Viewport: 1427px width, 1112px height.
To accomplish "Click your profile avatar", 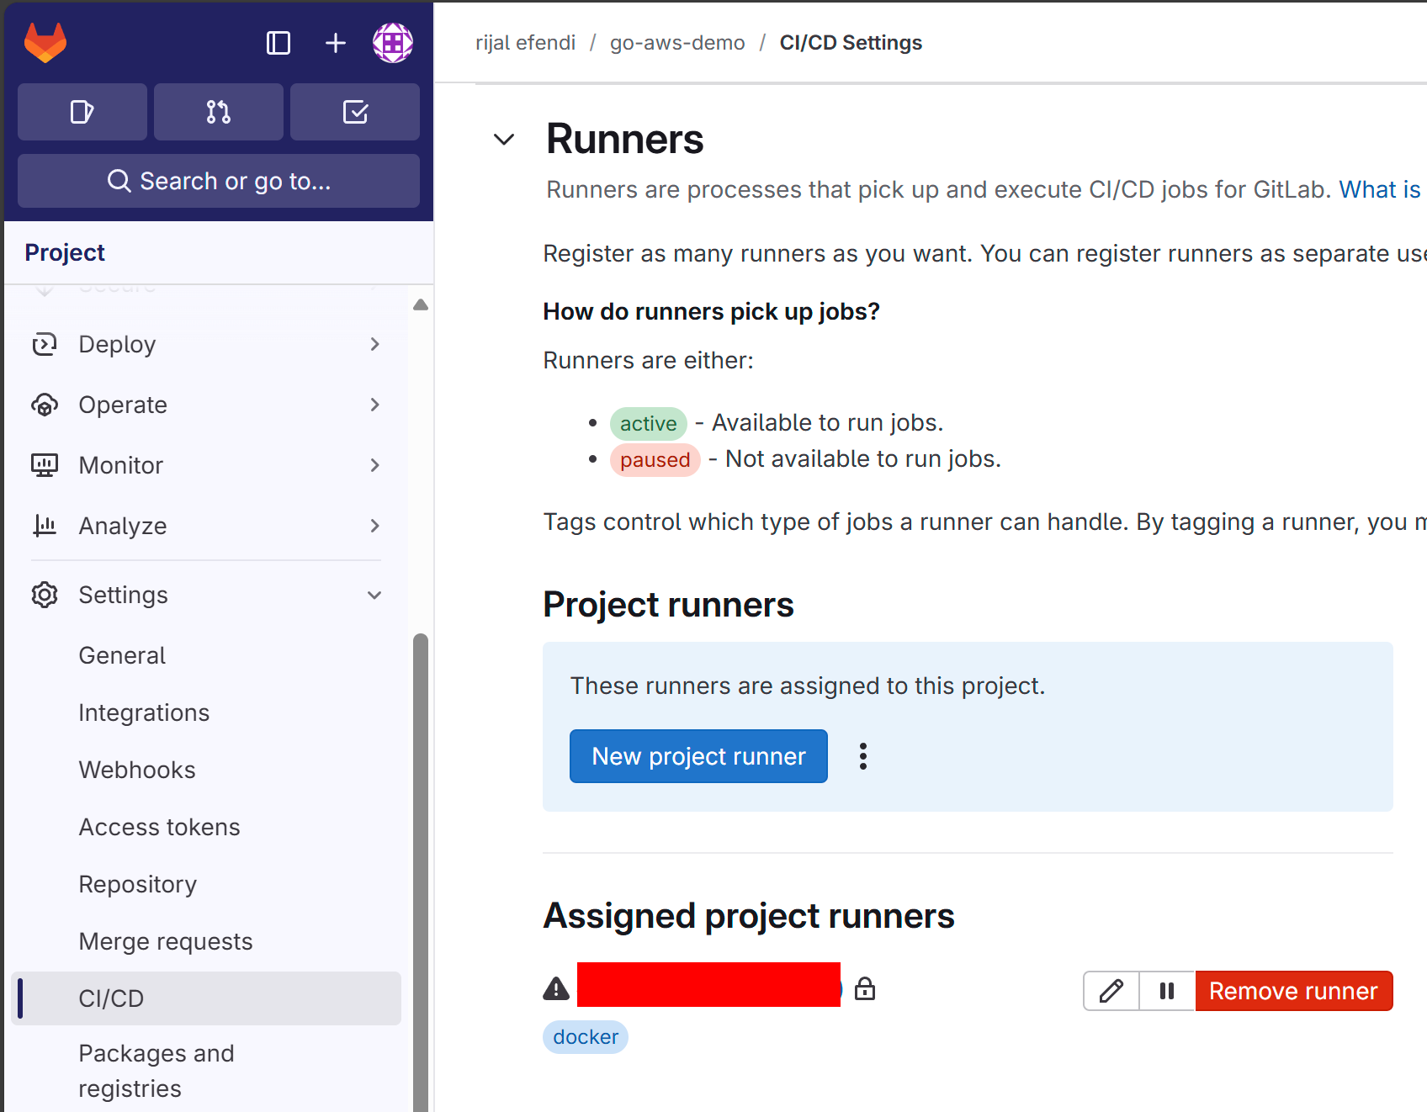I will coord(391,43).
